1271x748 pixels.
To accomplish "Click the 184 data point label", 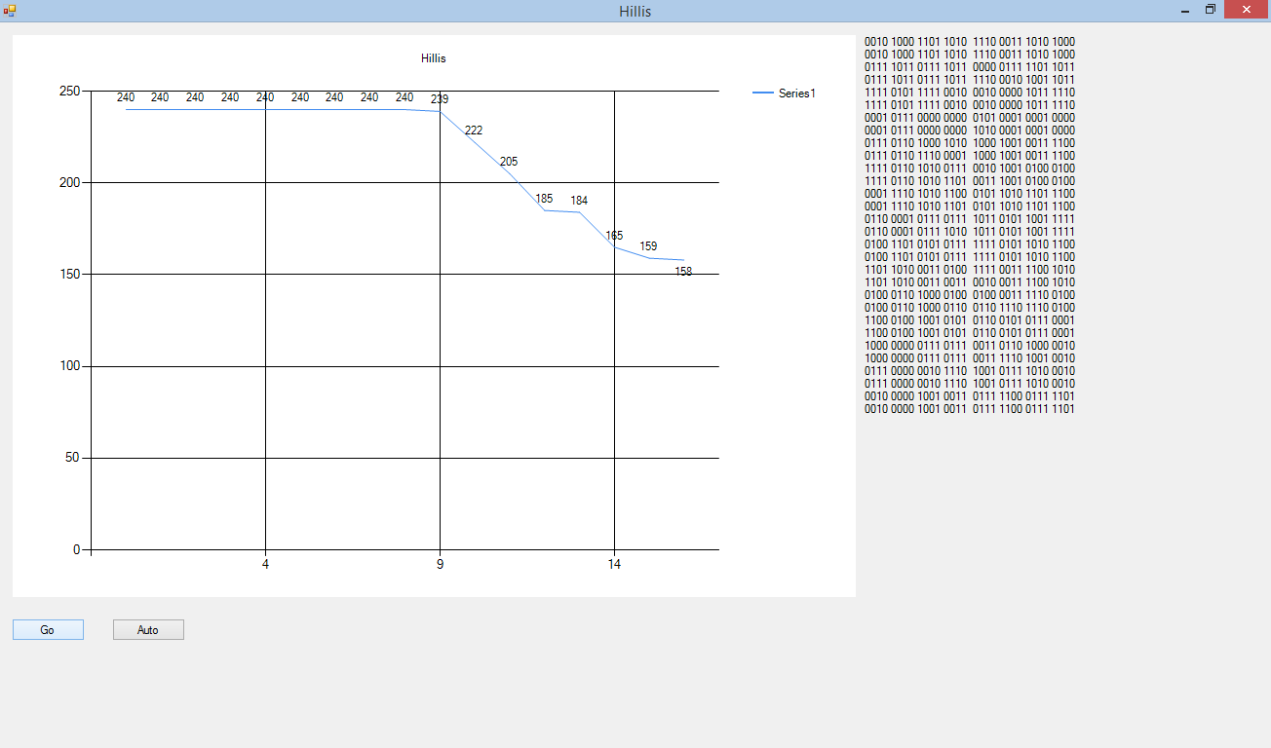I will (x=579, y=201).
